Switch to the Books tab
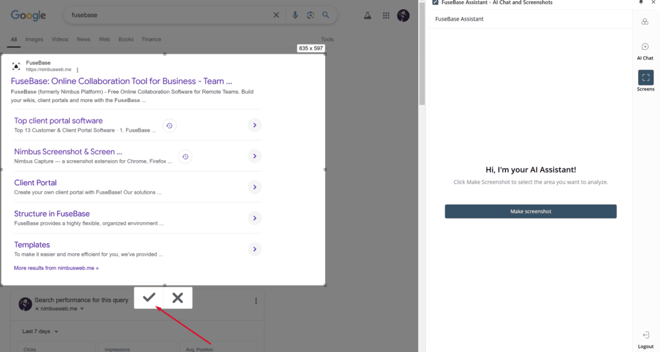This screenshot has width=662, height=352. click(x=126, y=39)
